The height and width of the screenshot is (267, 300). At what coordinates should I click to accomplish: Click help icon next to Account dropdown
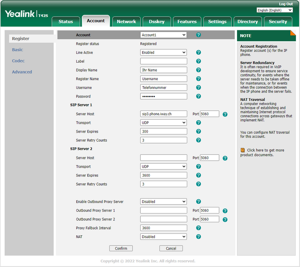pos(198,35)
